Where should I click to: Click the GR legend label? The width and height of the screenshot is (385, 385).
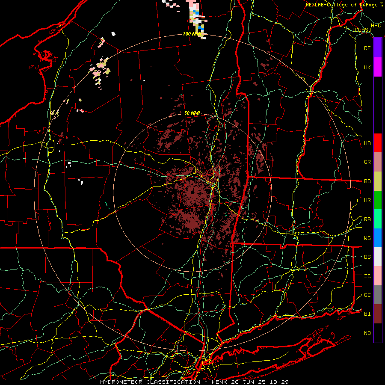tap(367, 162)
